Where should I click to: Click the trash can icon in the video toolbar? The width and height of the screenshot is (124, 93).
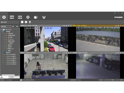tap(30, 22)
